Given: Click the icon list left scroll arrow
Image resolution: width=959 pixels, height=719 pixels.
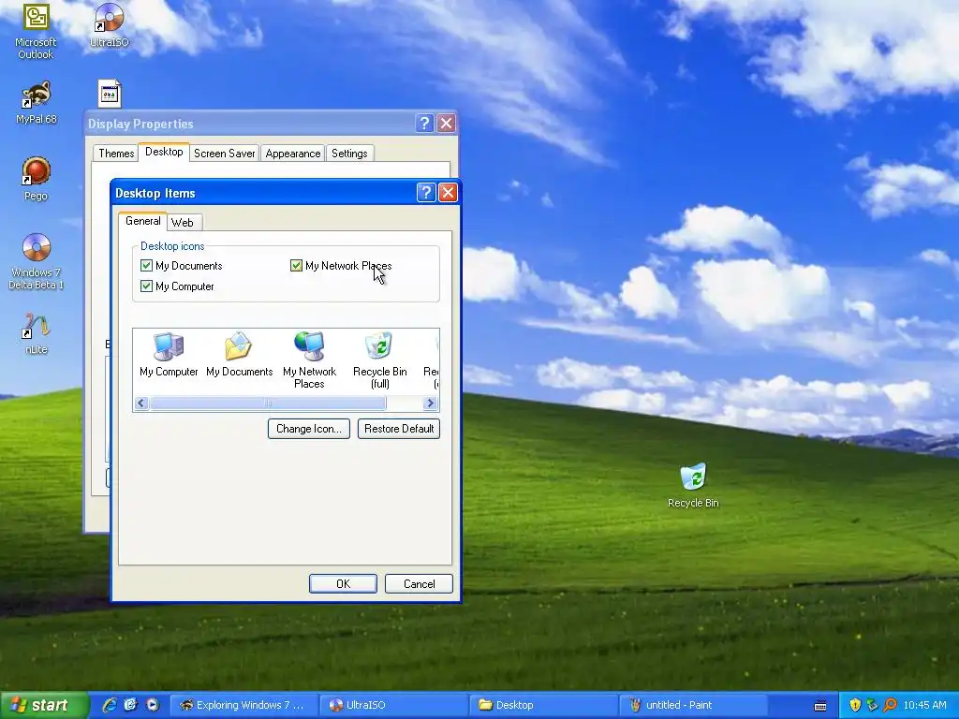Looking at the screenshot, I should pyautogui.click(x=141, y=403).
